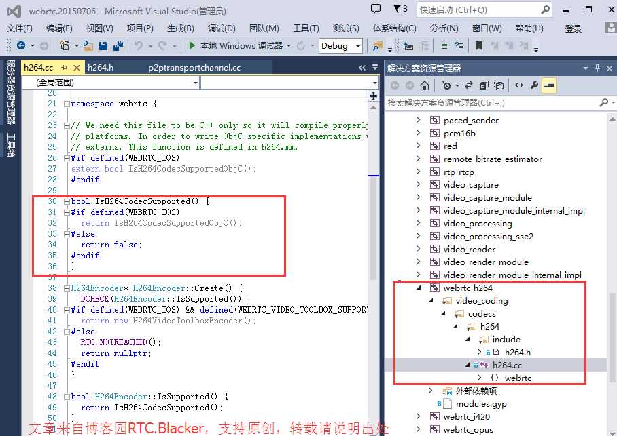The width and height of the screenshot is (617, 436).
Task: Switch to the p2ptransportchannel.cc tab
Action: click(x=194, y=68)
